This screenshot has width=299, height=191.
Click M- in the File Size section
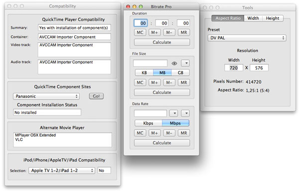[x=169, y=83]
